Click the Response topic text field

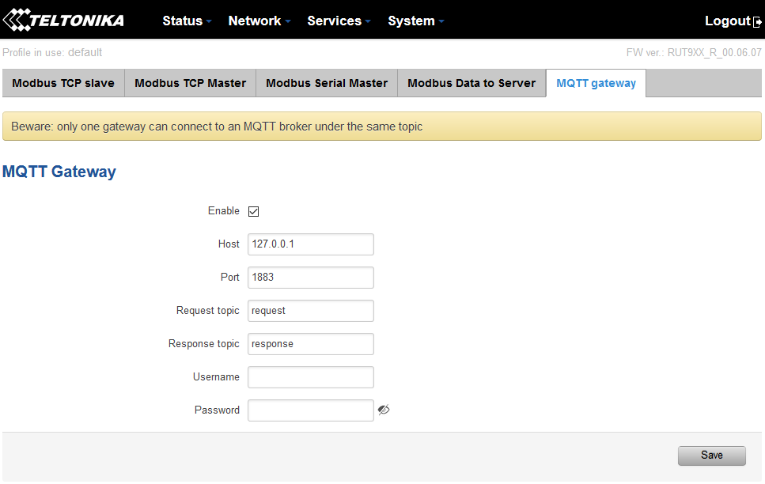click(x=310, y=343)
